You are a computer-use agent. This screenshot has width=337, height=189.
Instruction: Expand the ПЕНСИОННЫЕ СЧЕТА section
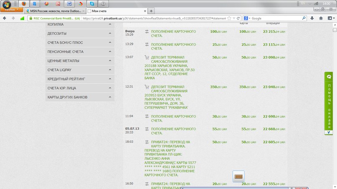click(80, 52)
